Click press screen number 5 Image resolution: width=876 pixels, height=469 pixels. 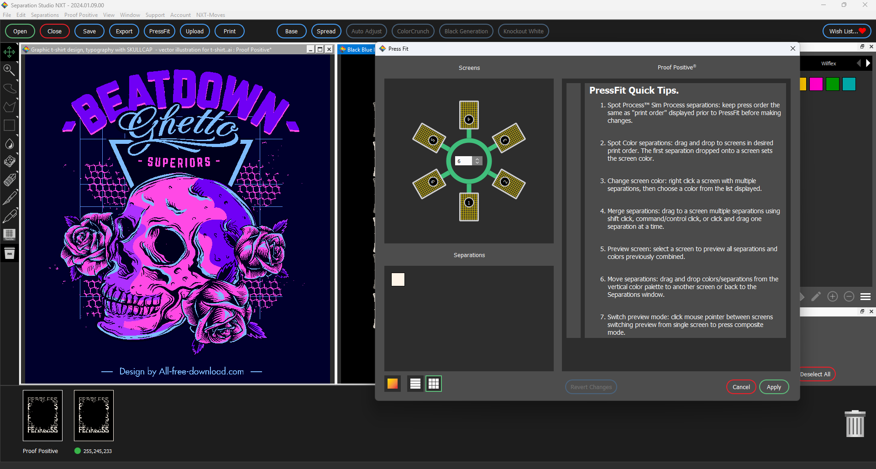[x=430, y=138]
